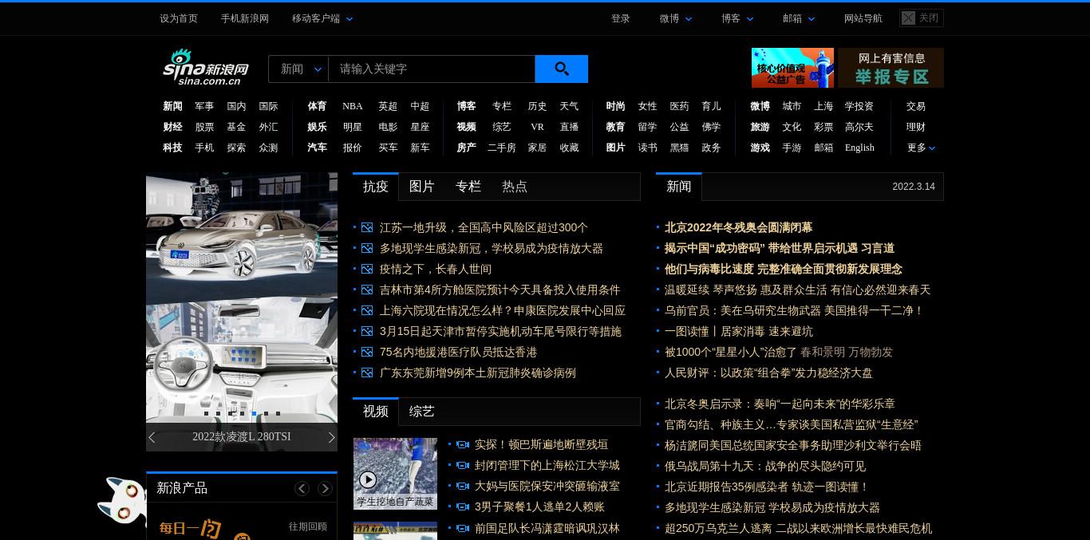Switch to the 图片 tab

coord(422,187)
